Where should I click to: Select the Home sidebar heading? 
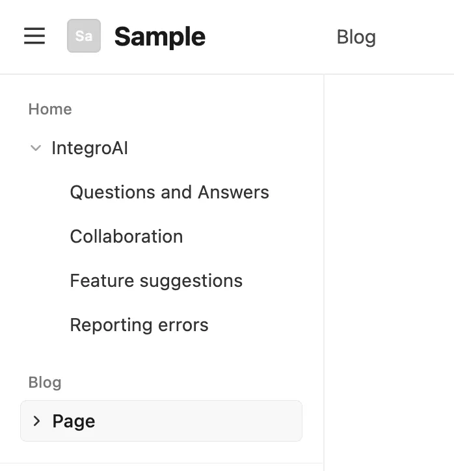click(50, 109)
